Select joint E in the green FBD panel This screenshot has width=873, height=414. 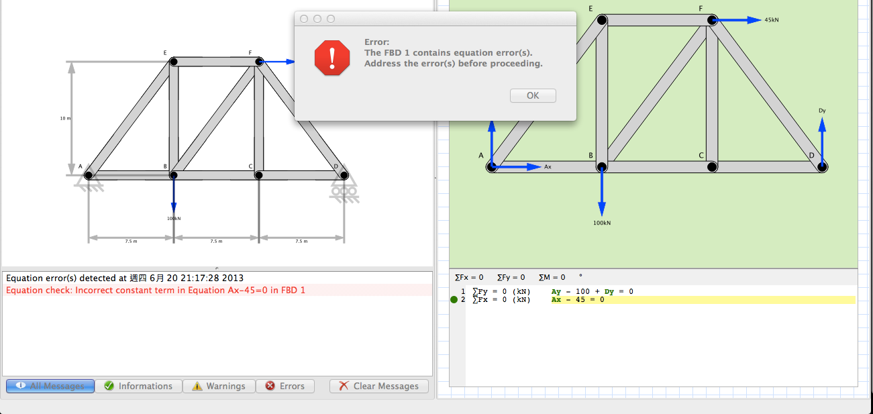602,20
